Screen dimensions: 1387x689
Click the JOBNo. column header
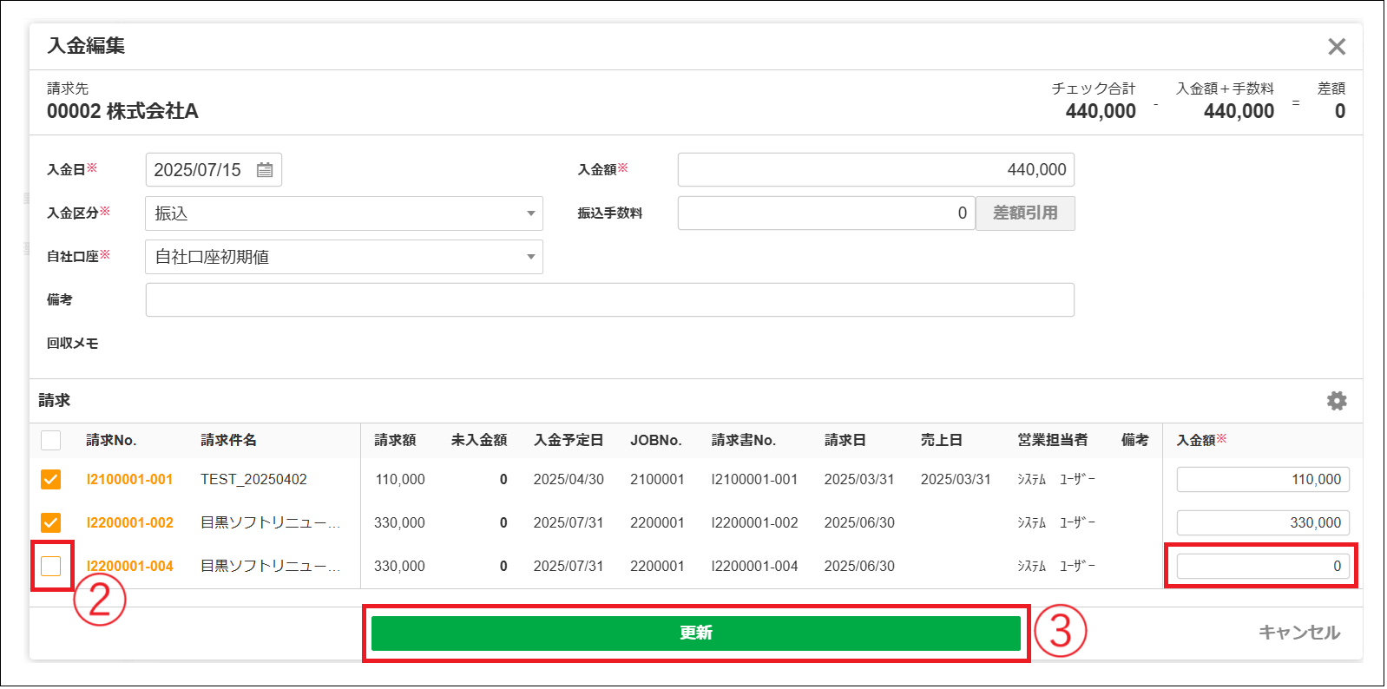(656, 440)
